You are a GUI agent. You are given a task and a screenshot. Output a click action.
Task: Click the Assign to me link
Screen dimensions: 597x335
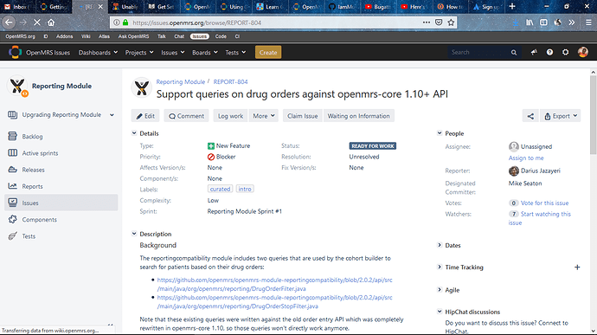[526, 158]
